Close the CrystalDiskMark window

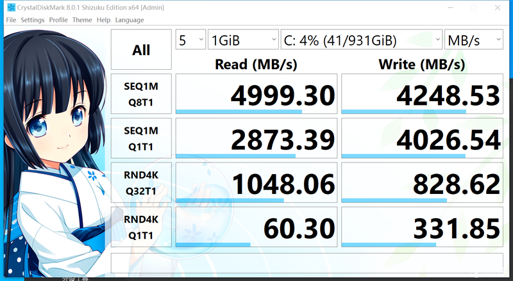click(498, 8)
